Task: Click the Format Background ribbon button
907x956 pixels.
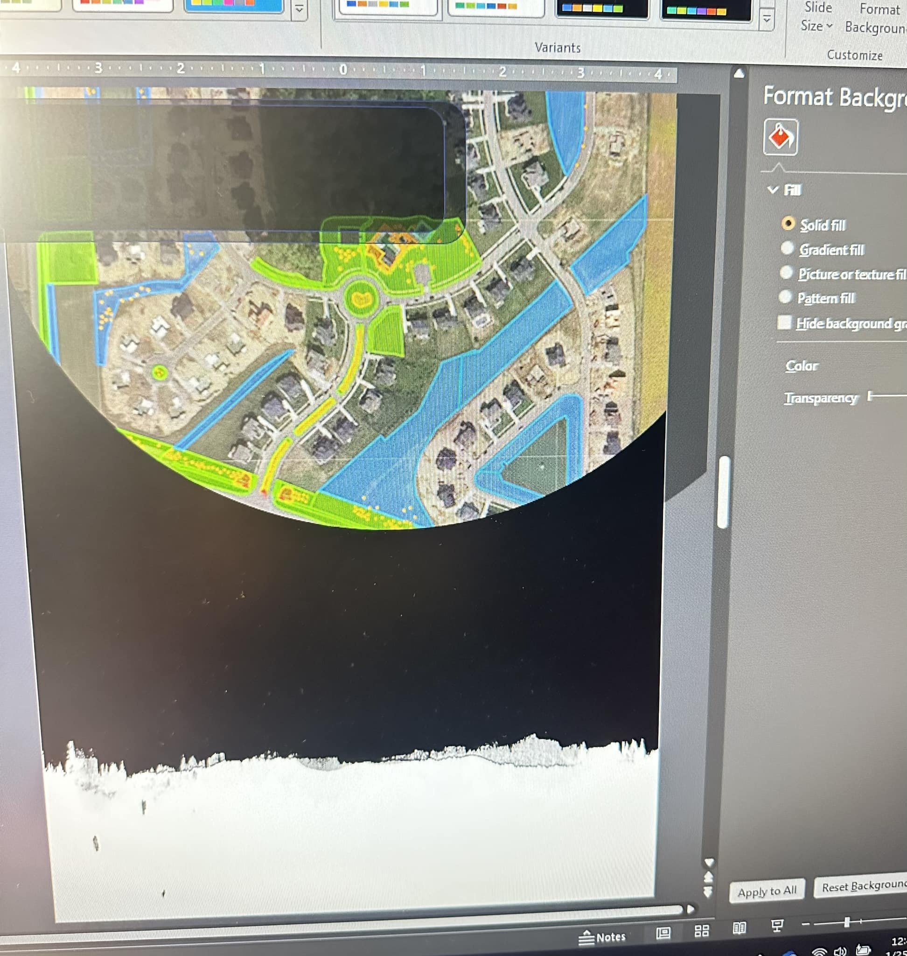Action: point(876,18)
